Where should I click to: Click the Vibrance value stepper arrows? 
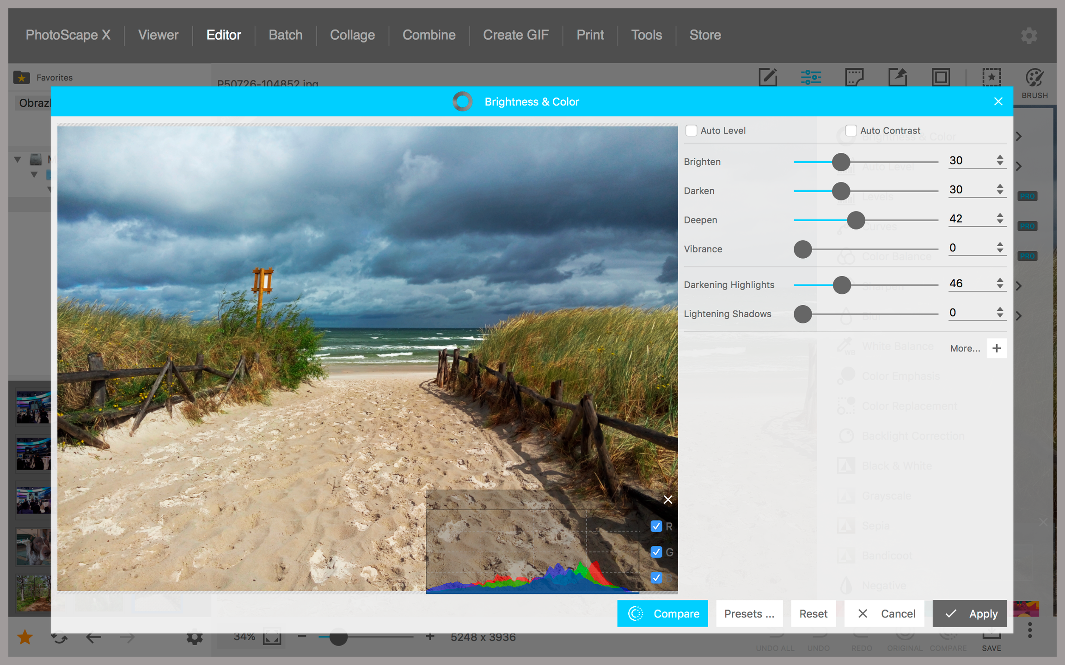point(1000,248)
